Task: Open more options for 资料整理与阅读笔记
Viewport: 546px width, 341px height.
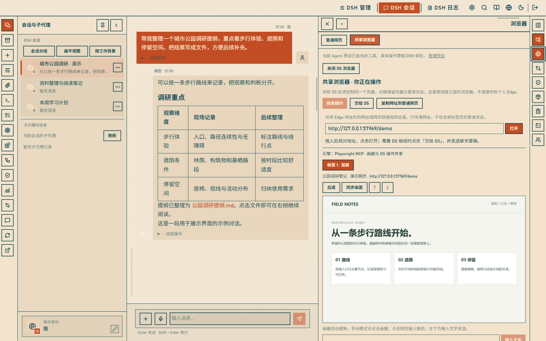Action: click(118, 87)
